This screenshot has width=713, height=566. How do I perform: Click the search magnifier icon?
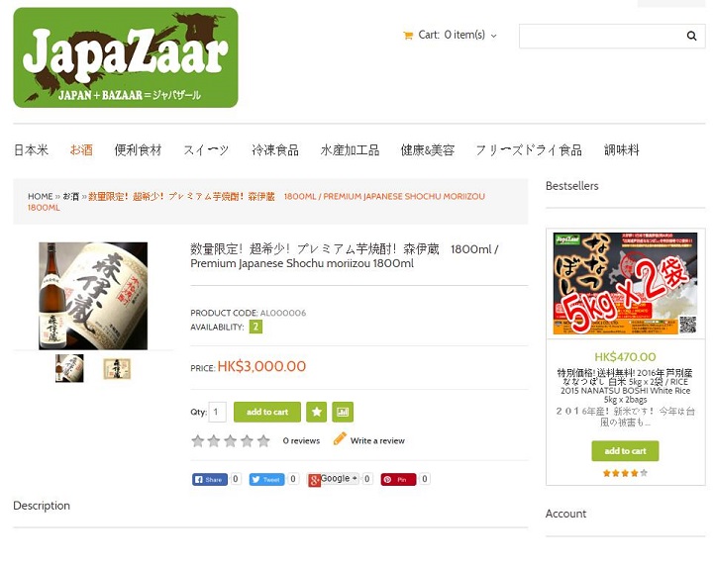point(691,36)
